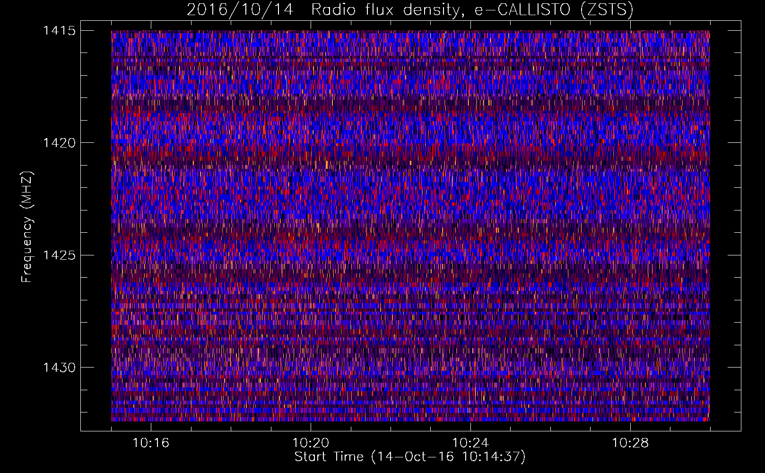Click the 10:16 time tick label

coord(151,443)
